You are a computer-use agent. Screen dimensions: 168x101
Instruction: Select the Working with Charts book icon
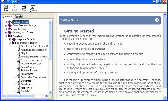click(10, 32)
